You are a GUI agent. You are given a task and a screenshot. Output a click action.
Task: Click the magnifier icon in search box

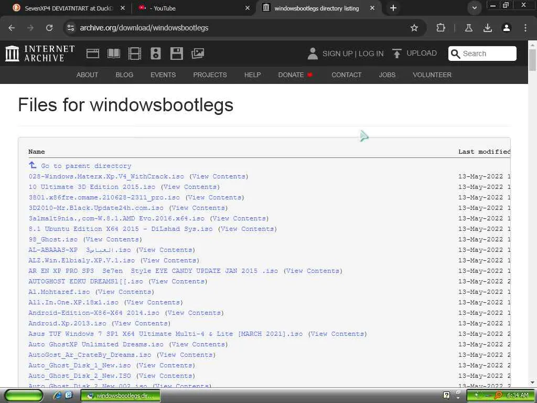tap(456, 54)
